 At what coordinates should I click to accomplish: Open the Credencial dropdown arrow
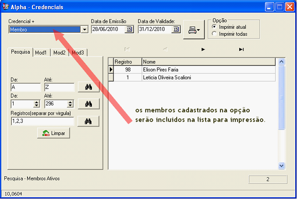tap(85, 30)
